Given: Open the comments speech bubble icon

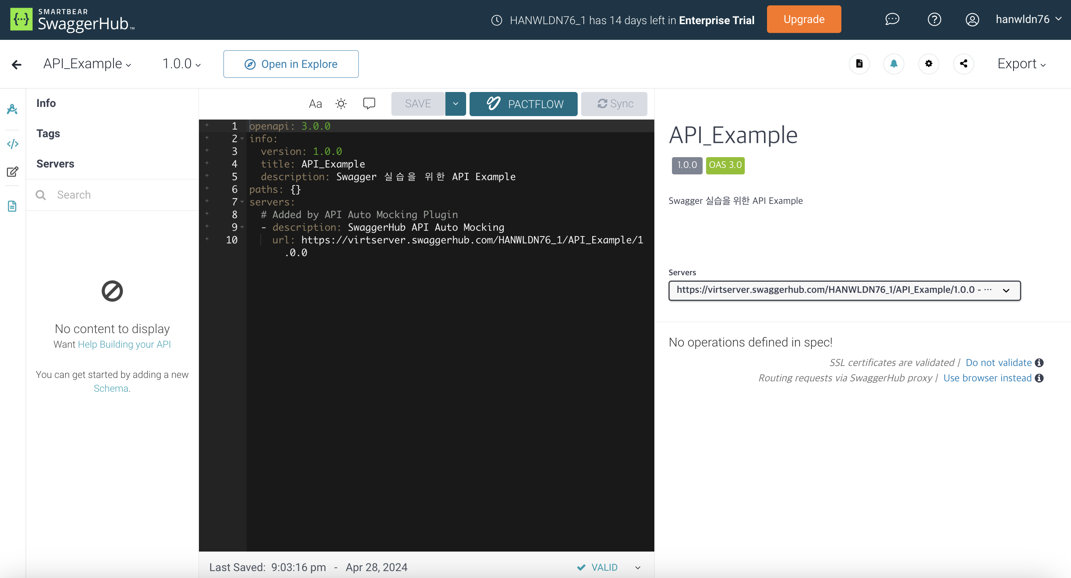Looking at the screenshot, I should coord(369,103).
